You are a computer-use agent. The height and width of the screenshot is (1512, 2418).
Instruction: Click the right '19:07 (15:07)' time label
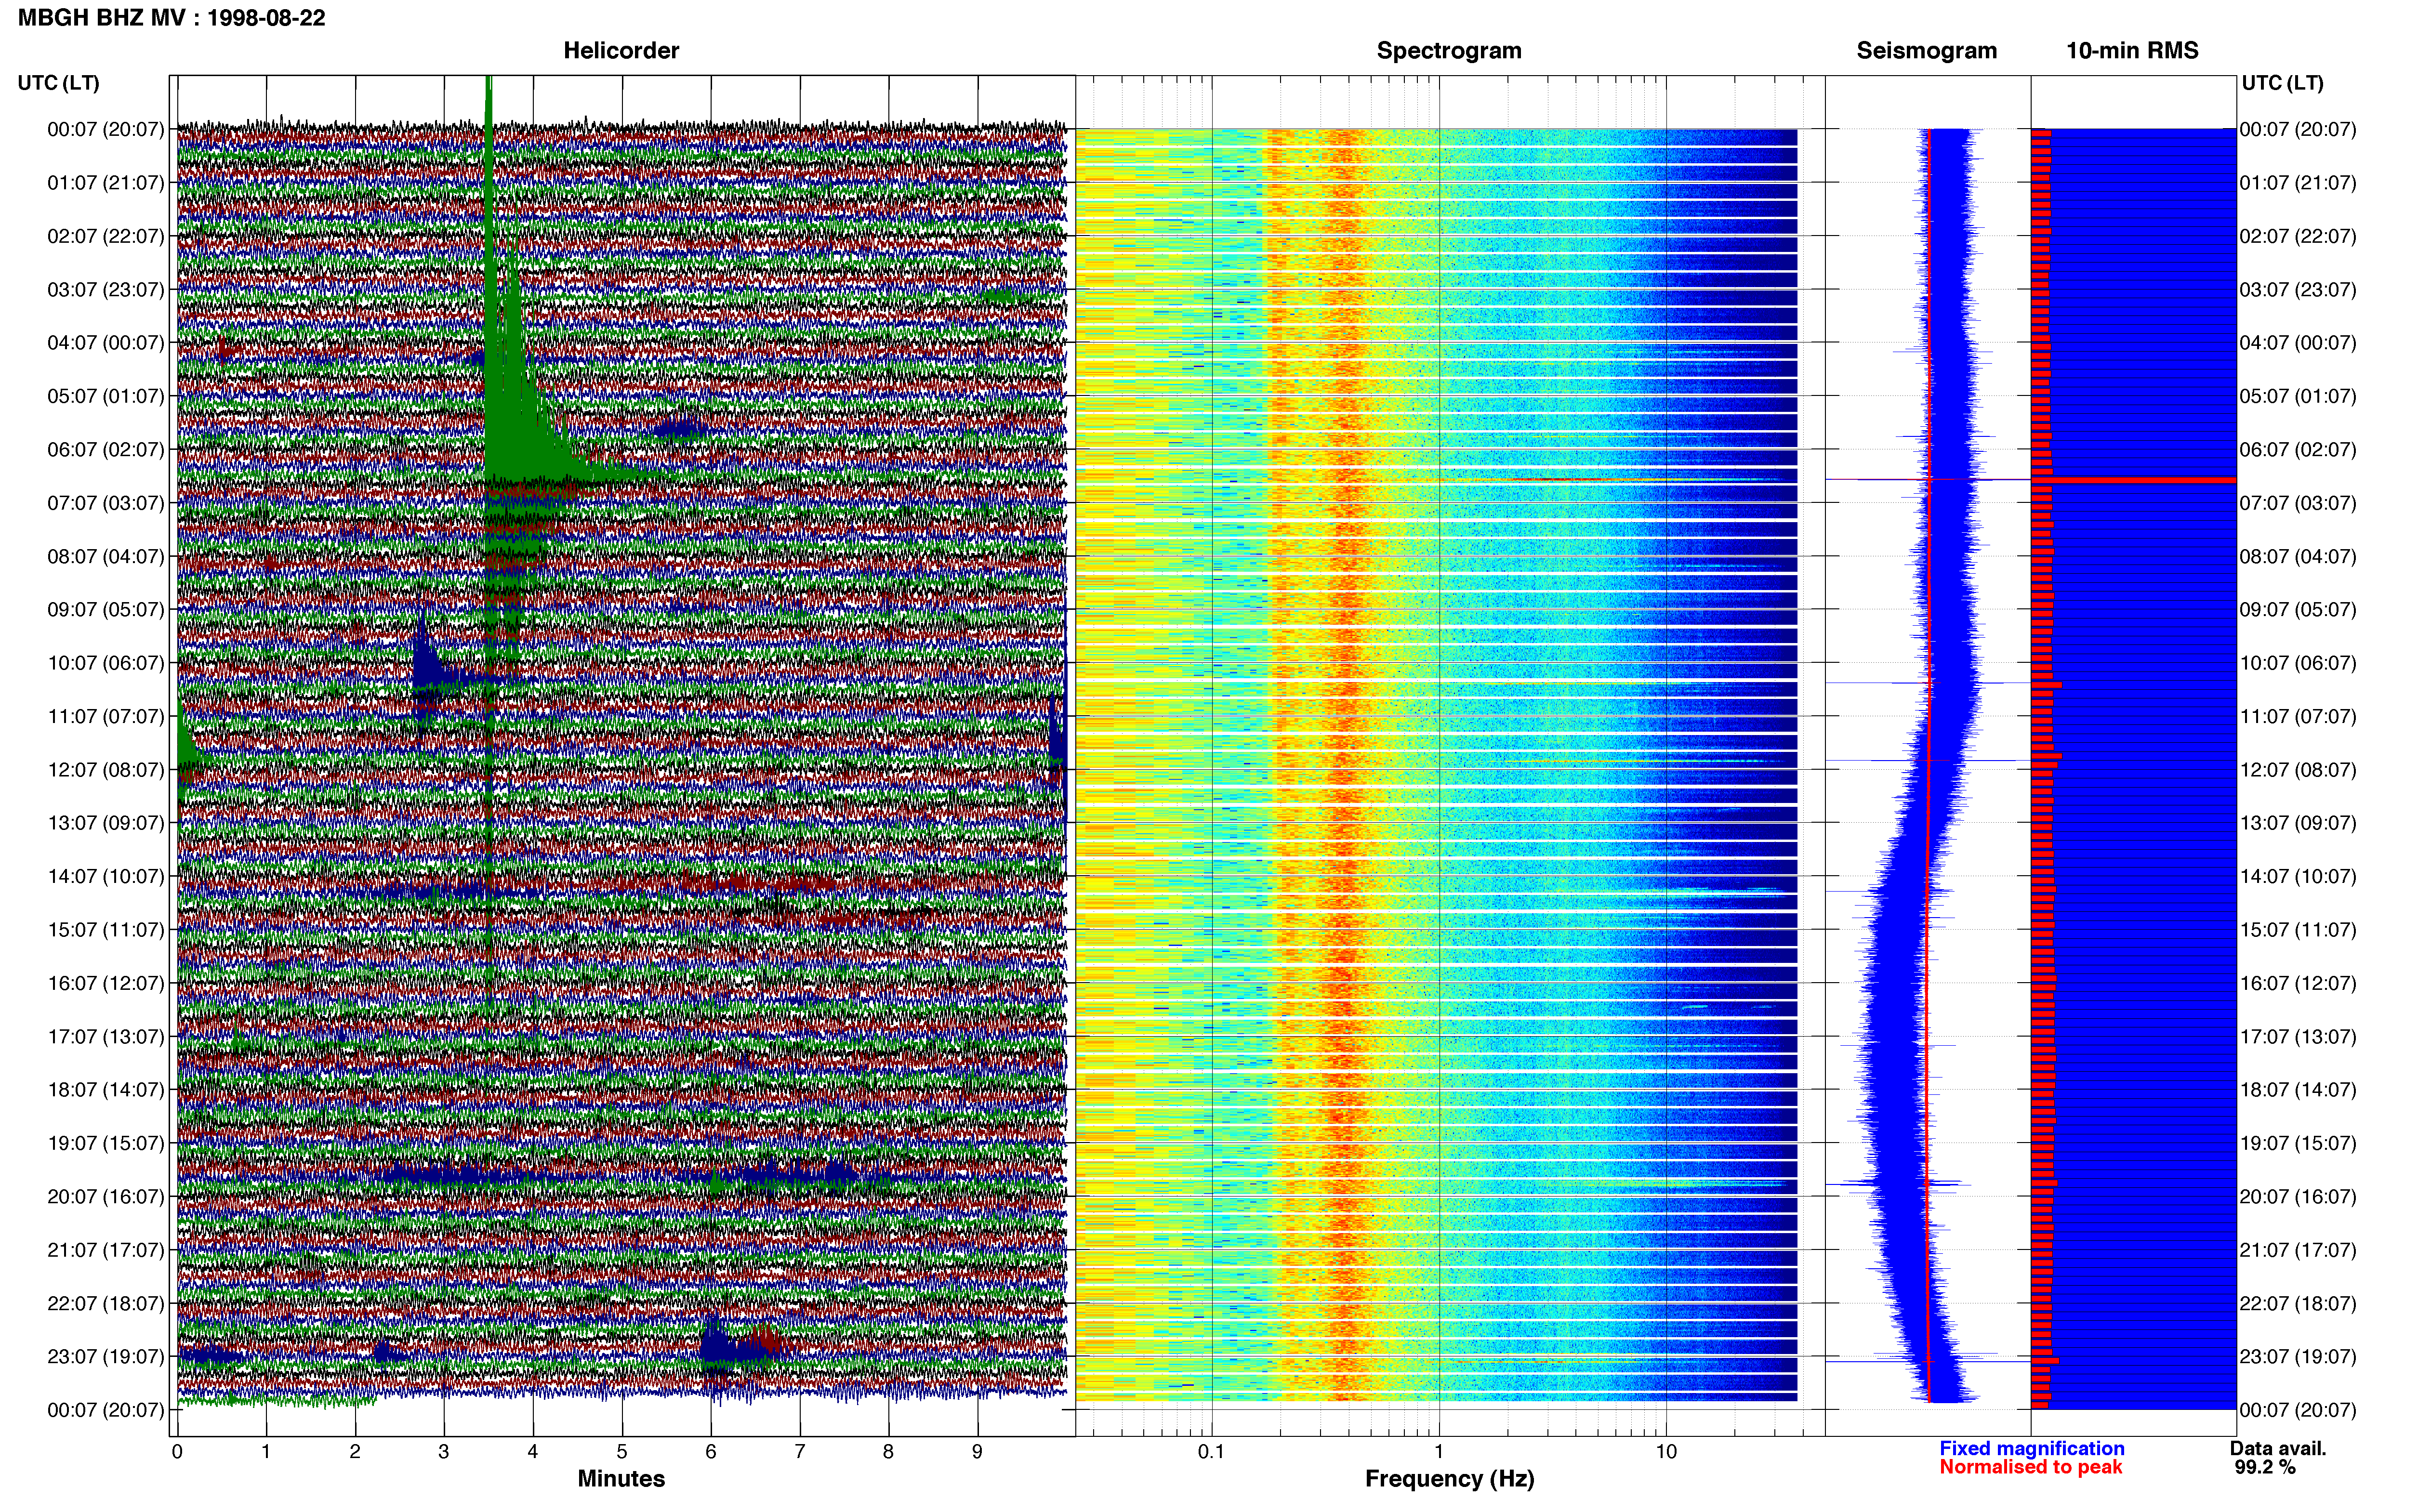click(x=2298, y=1143)
